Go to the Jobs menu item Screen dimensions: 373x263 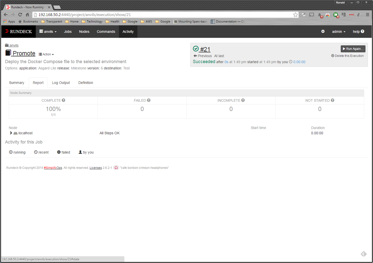point(68,32)
